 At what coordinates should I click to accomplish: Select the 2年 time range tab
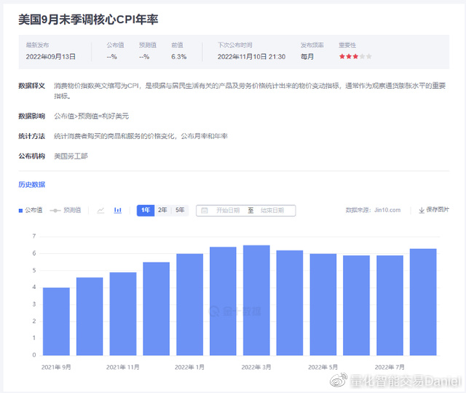162,210
